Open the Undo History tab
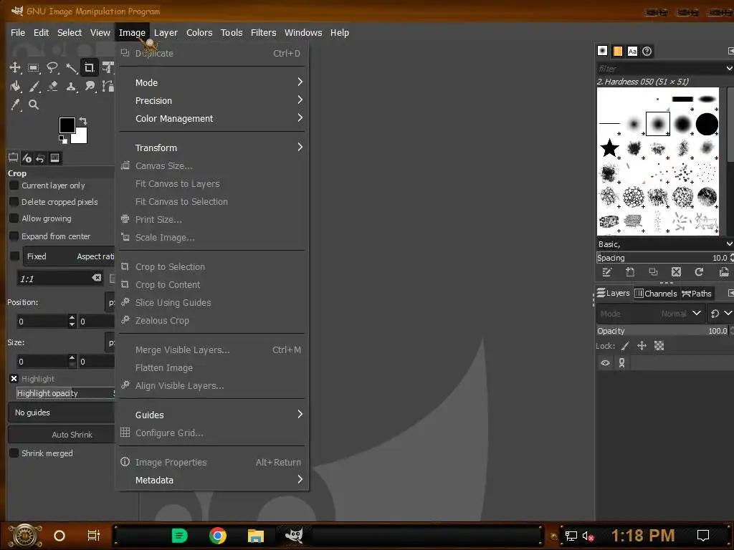Image resolution: width=734 pixels, height=550 pixels. [40, 158]
